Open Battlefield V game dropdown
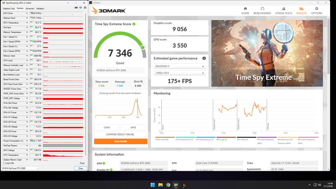Viewport: 336px width, 189px height. [x=180, y=66]
